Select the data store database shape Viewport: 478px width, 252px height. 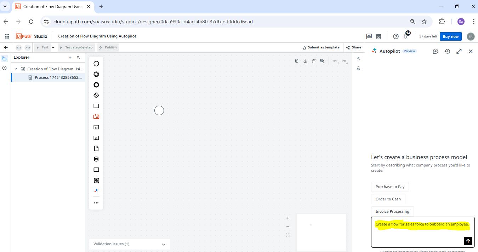click(96, 159)
